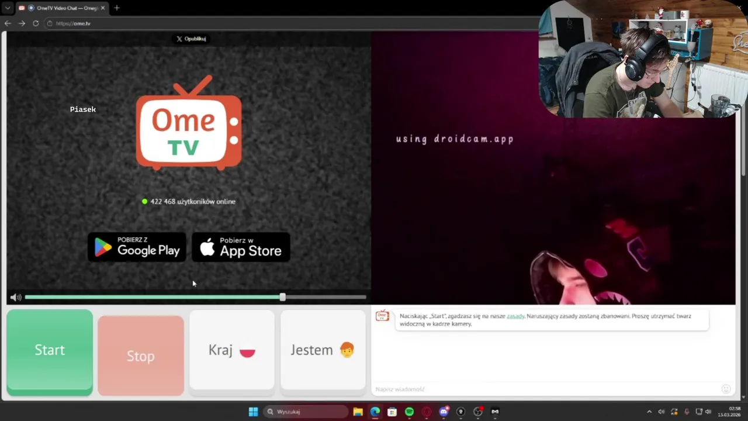
Task: Adjust the OmeTV volume slider handle
Action: click(283, 297)
